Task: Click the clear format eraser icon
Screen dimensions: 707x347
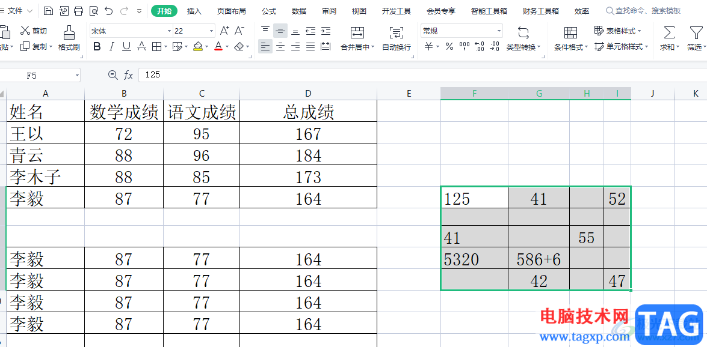Action: click(240, 46)
